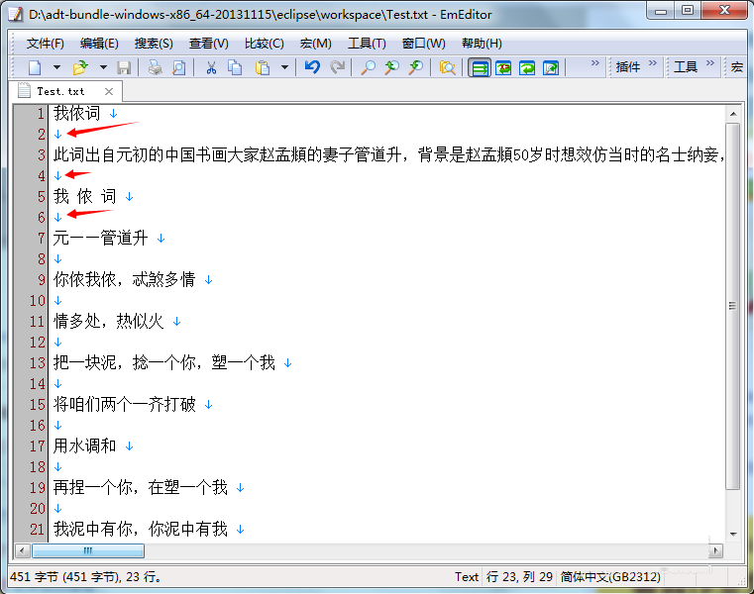Expand main toolbar overflow chevron

tap(595, 63)
